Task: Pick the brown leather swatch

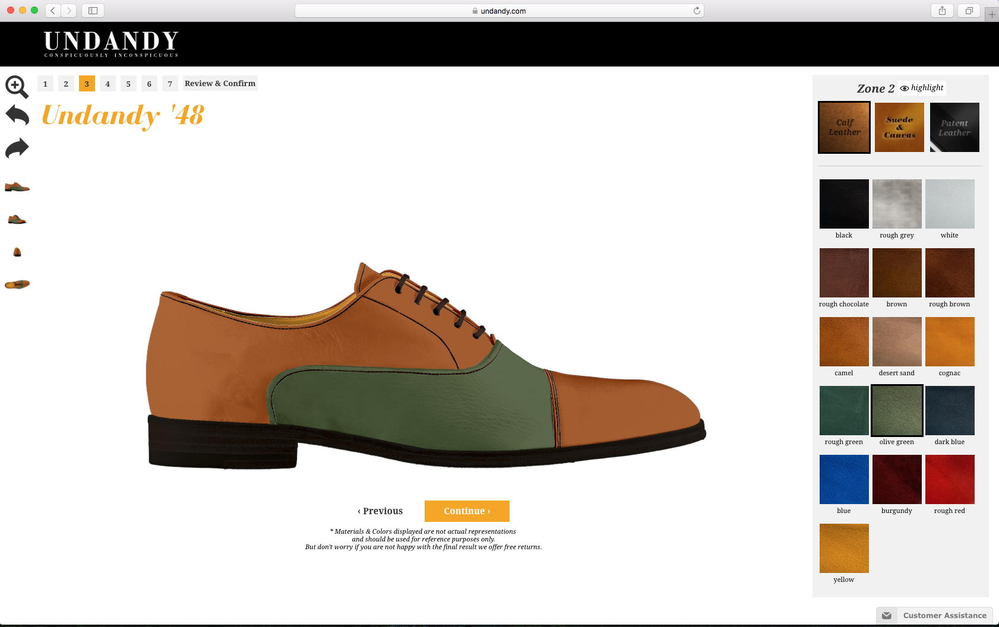Action: point(897,273)
